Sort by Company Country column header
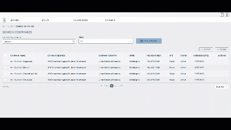 [x=108, y=56]
